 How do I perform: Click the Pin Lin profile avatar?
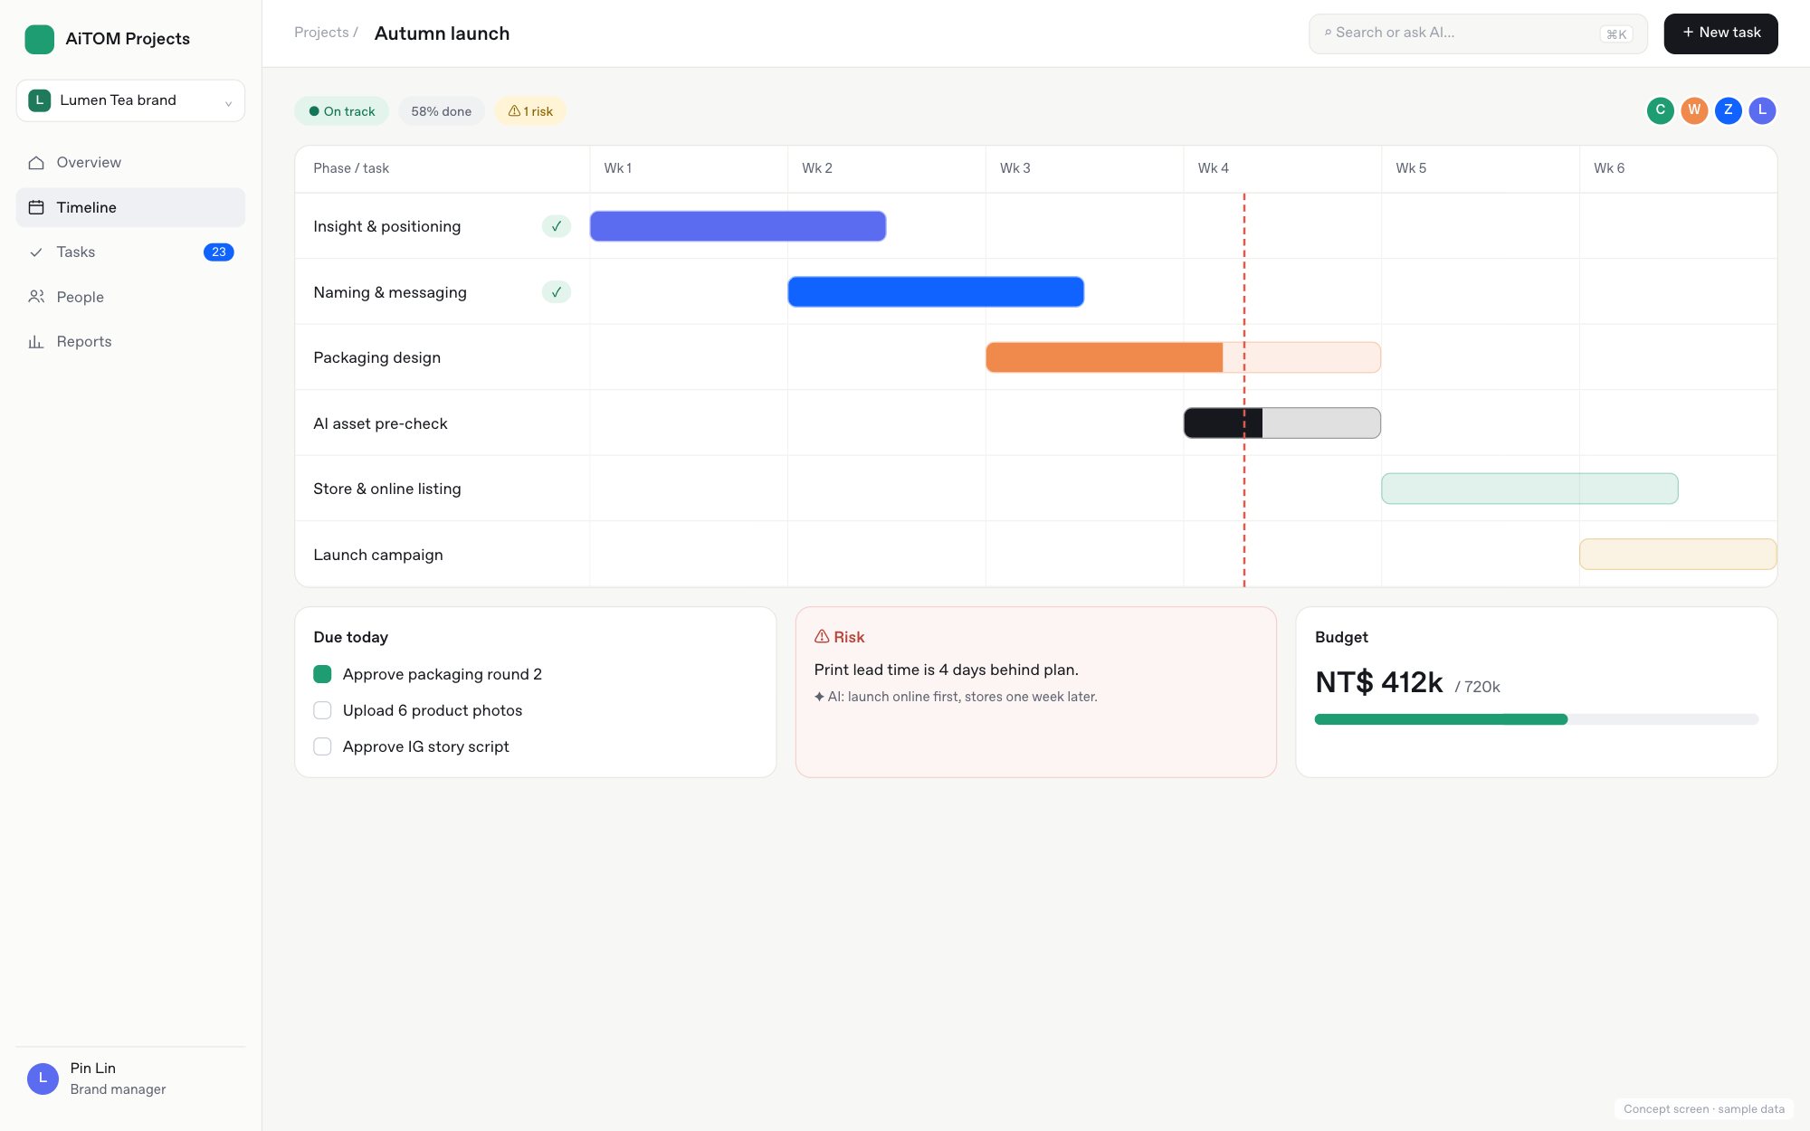(43, 1079)
